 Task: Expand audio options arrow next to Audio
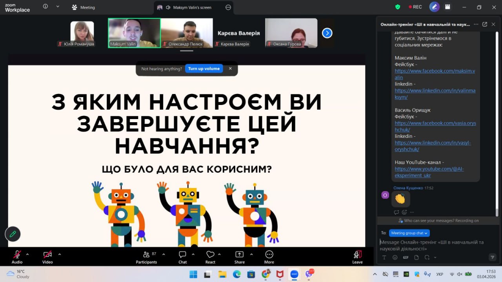[27, 254]
